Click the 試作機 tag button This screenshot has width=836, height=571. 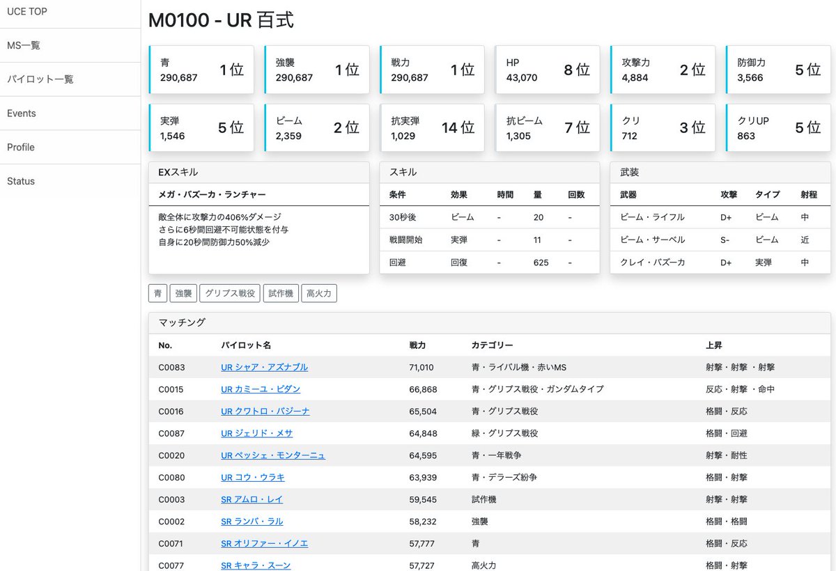coord(281,293)
